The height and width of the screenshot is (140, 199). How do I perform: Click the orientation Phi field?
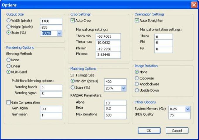[x=164, y=43]
